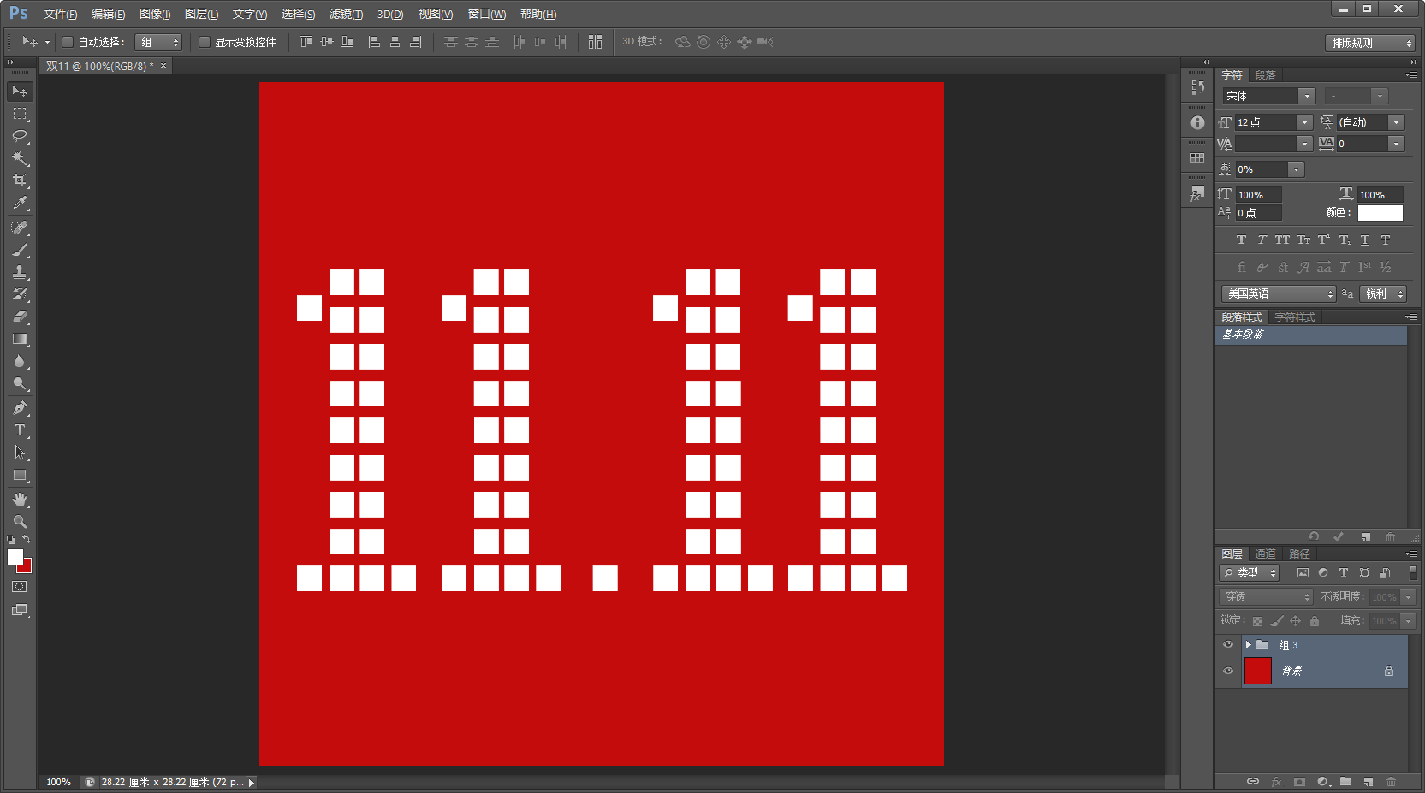1425x793 pixels.
Task: Switch to the 路径 tab
Action: point(1299,554)
